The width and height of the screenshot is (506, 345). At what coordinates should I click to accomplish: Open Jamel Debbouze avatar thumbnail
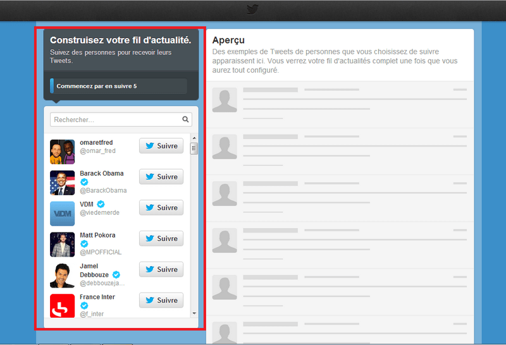click(62, 275)
